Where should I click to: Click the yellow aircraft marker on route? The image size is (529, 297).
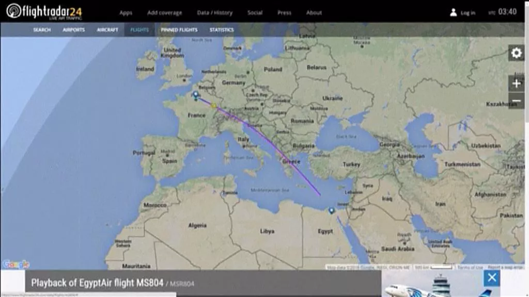(213, 106)
